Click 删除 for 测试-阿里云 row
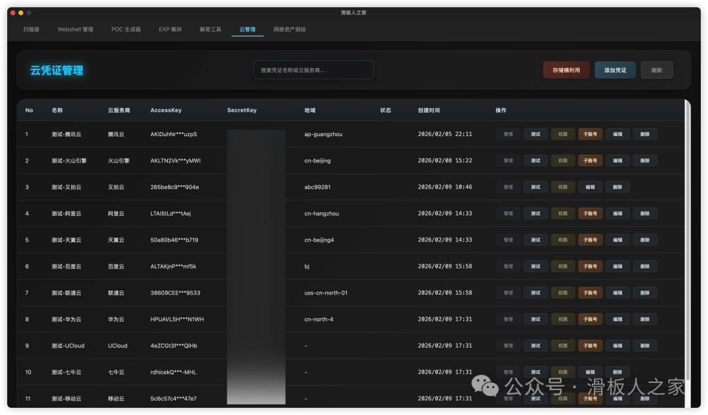 click(645, 213)
